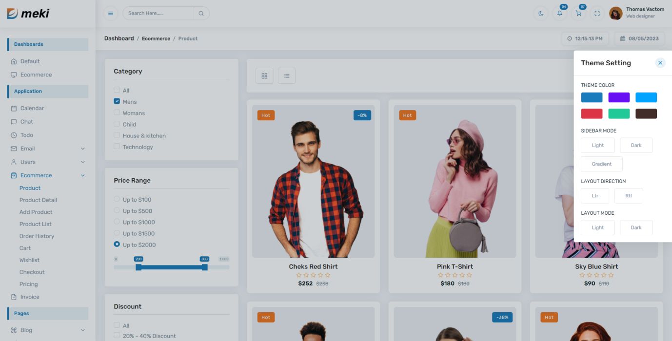Switch to list view layout icon
The height and width of the screenshot is (341, 672).
tap(287, 76)
